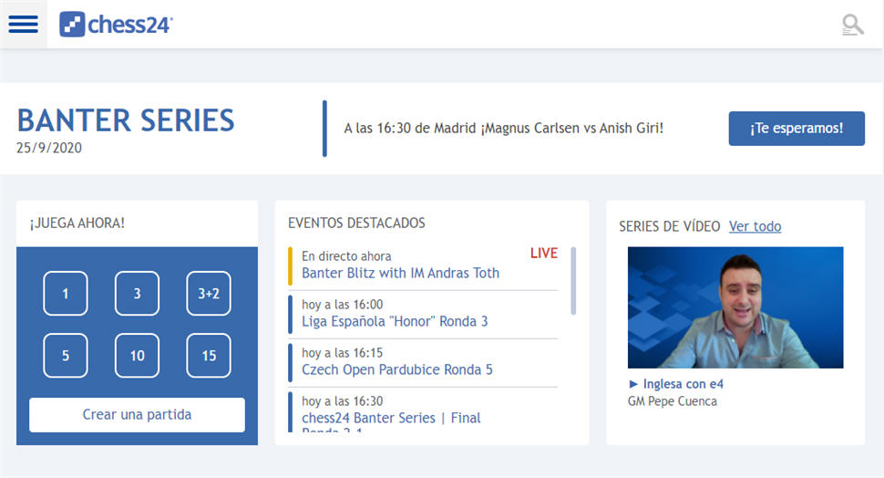
Task: Click the BANTER SERIES heading
Action: coord(126,120)
